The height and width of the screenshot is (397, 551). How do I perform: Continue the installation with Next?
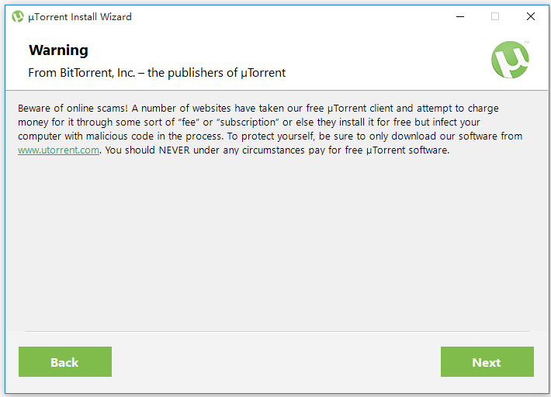click(487, 362)
